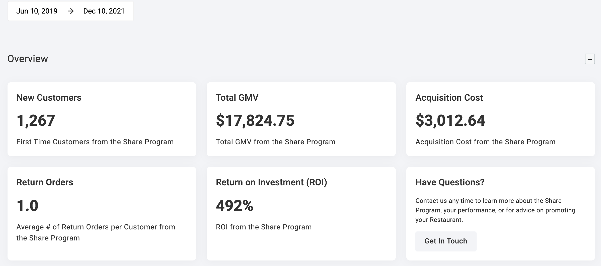Click the 1,267 new customers value
Image resolution: width=601 pixels, height=266 pixels.
pyautogui.click(x=36, y=120)
